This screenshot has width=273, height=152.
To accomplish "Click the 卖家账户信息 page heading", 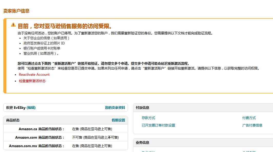I will tap(16, 11).
